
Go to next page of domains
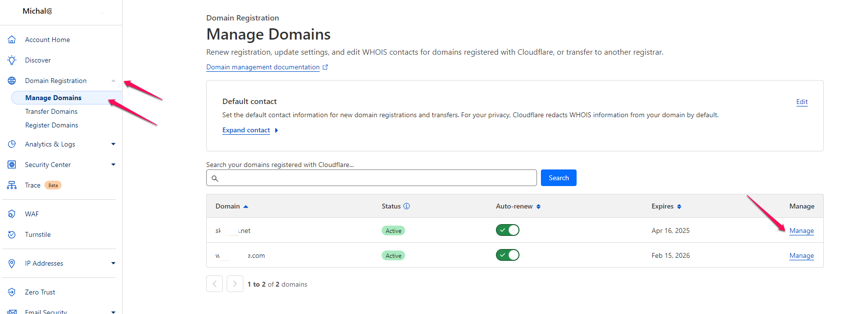pos(235,284)
